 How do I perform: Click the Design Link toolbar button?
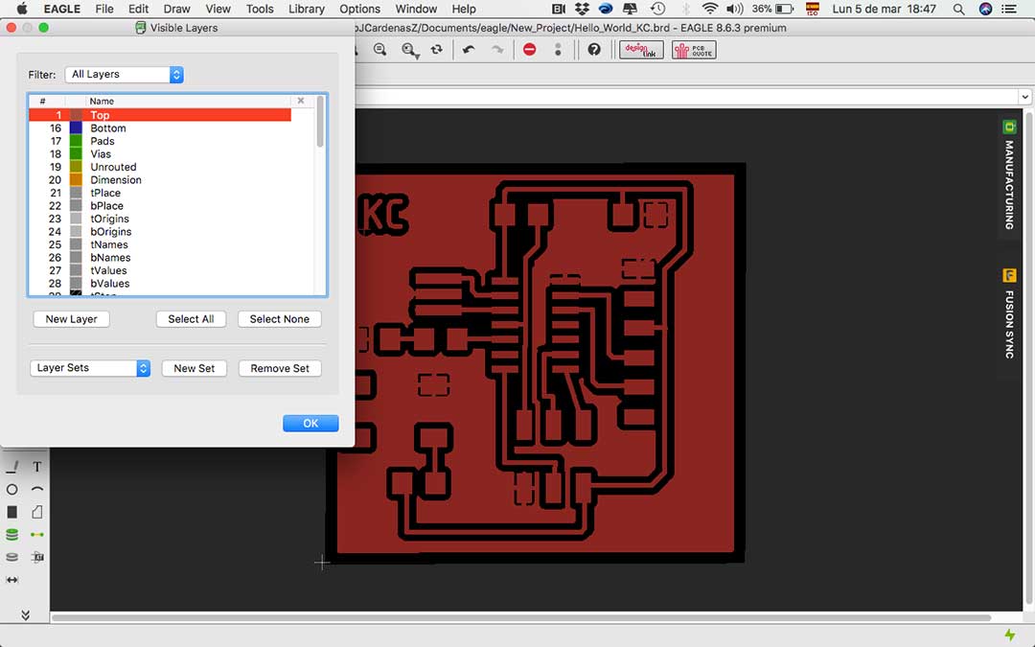[641, 50]
